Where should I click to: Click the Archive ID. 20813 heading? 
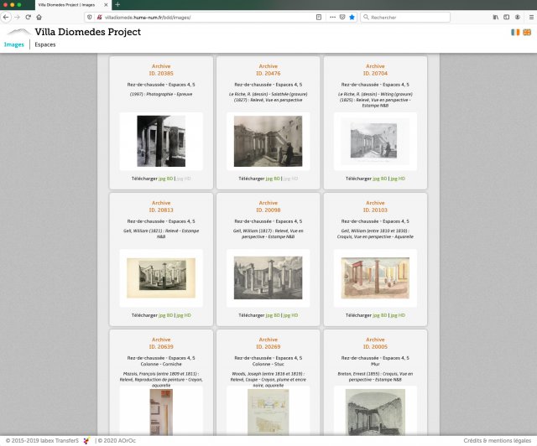(x=161, y=206)
